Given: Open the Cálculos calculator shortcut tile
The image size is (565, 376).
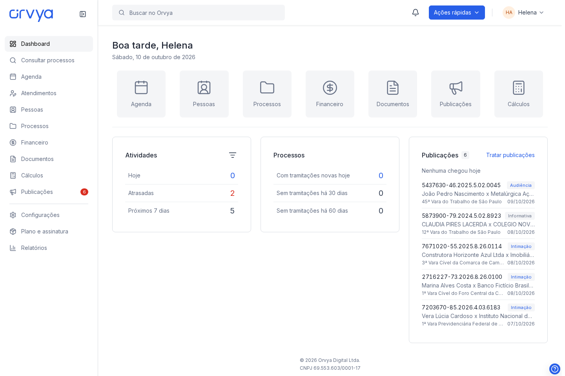Looking at the screenshot, I should (x=519, y=94).
